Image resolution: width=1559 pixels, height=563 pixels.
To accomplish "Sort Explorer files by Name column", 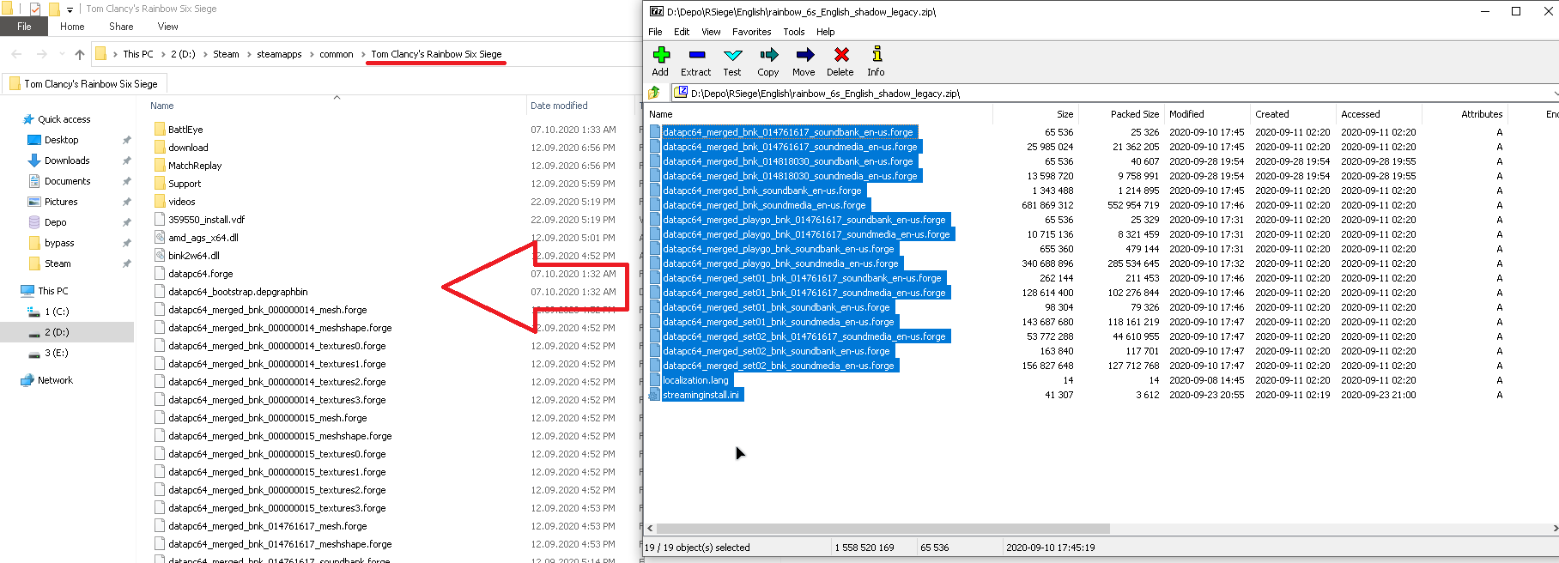I will click(161, 106).
